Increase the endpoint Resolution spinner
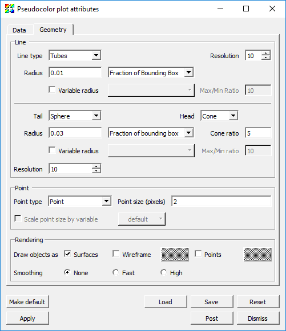This screenshot has height=331, width=286. click(x=96, y=166)
